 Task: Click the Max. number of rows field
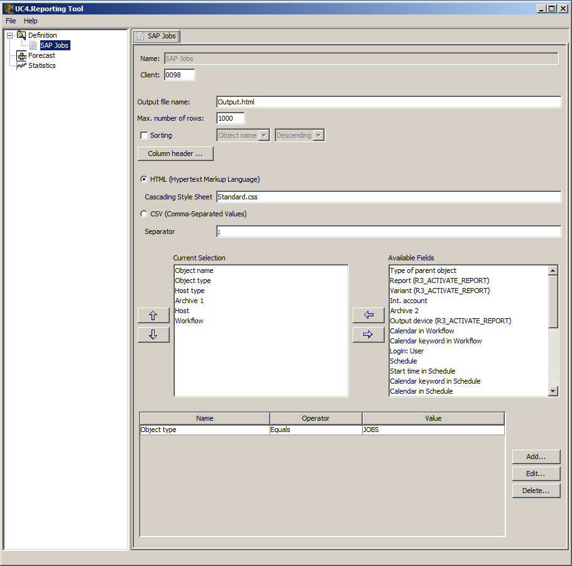231,118
